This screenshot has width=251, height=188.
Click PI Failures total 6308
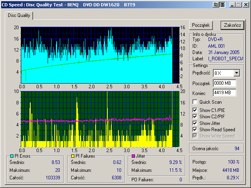[x=116, y=178]
